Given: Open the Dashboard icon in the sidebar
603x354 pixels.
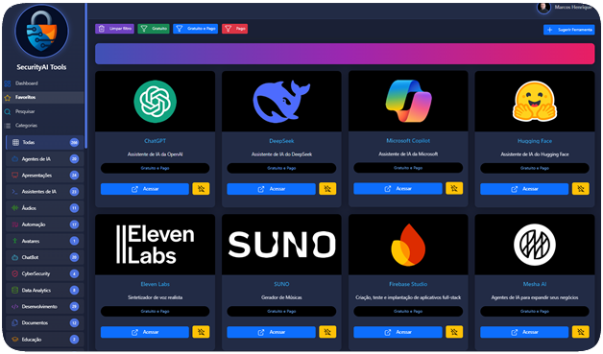Looking at the screenshot, I should tap(8, 83).
